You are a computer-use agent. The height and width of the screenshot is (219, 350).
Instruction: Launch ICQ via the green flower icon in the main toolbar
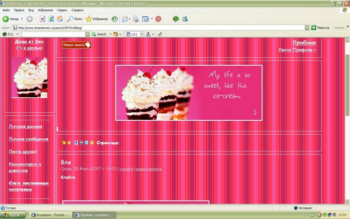pyautogui.click(x=176, y=19)
